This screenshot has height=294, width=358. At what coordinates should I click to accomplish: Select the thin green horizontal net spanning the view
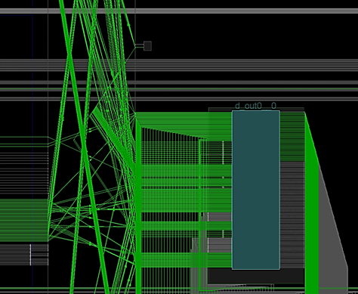179,89
